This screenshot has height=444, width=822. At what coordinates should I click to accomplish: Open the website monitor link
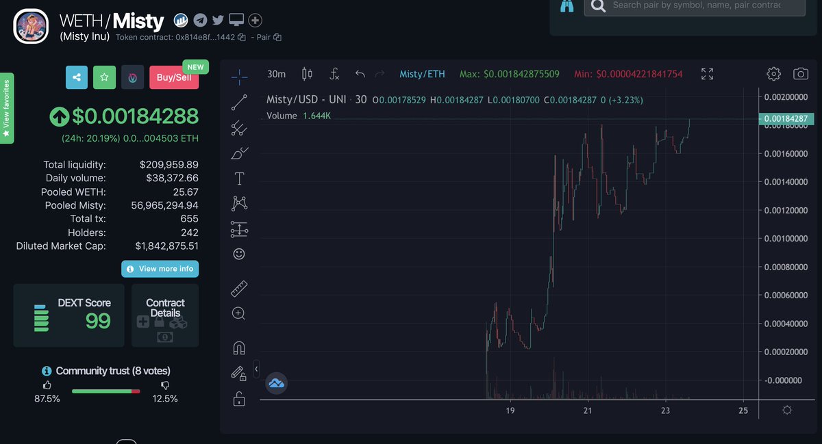pyautogui.click(x=236, y=20)
